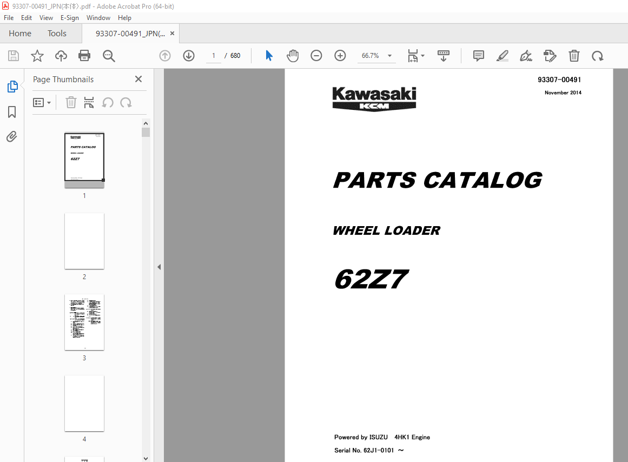The image size is (628, 462).
Task: Click the thumbnails panel page-layout icon
Action: 89,103
